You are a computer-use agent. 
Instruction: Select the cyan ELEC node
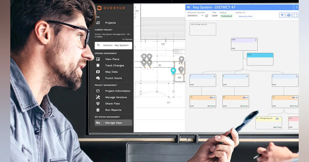point(260,59)
